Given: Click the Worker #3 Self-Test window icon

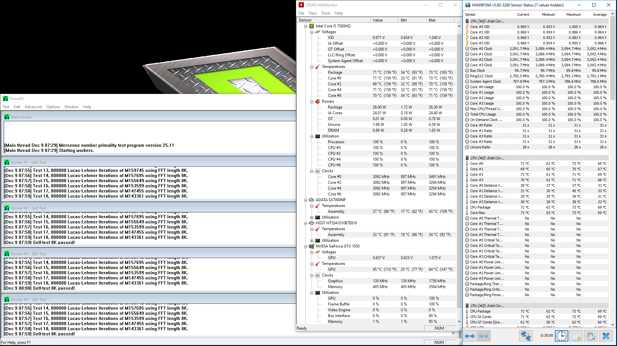Looking at the screenshot, I should point(7,254).
